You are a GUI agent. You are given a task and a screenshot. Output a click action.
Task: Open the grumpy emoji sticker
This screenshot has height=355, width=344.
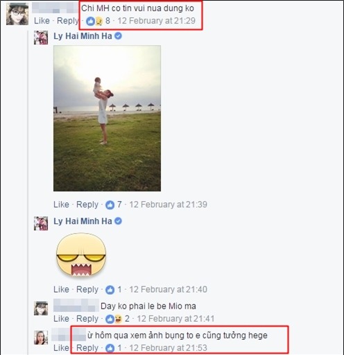81,254
